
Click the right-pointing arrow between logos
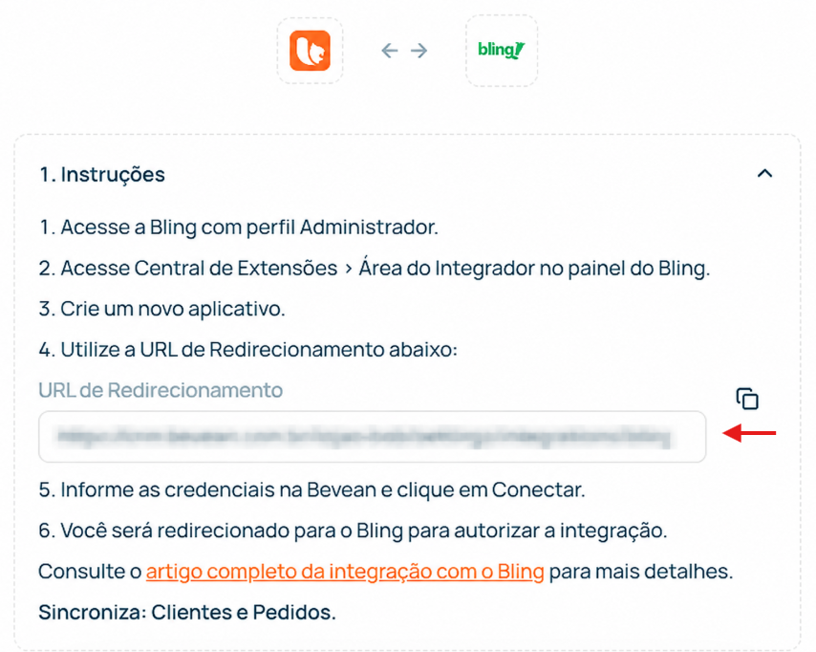pos(419,51)
